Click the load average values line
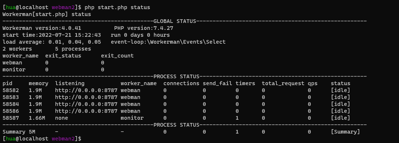The height and width of the screenshot is (143, 399). (x=52, y=42)
